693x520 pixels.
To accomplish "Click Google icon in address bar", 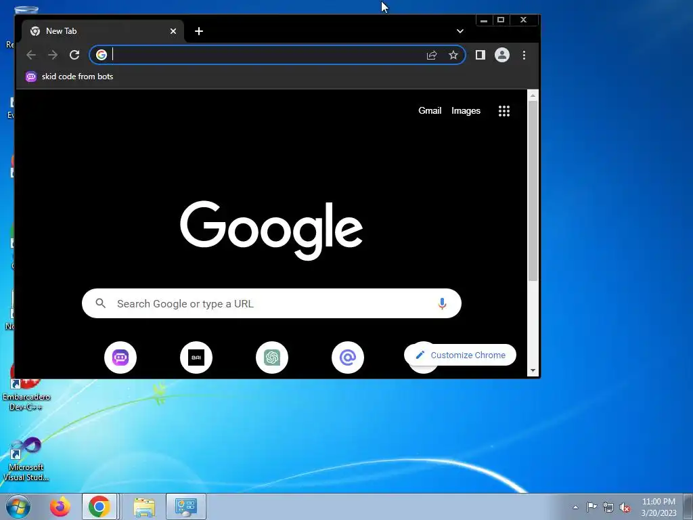I will tap(102, 55).
